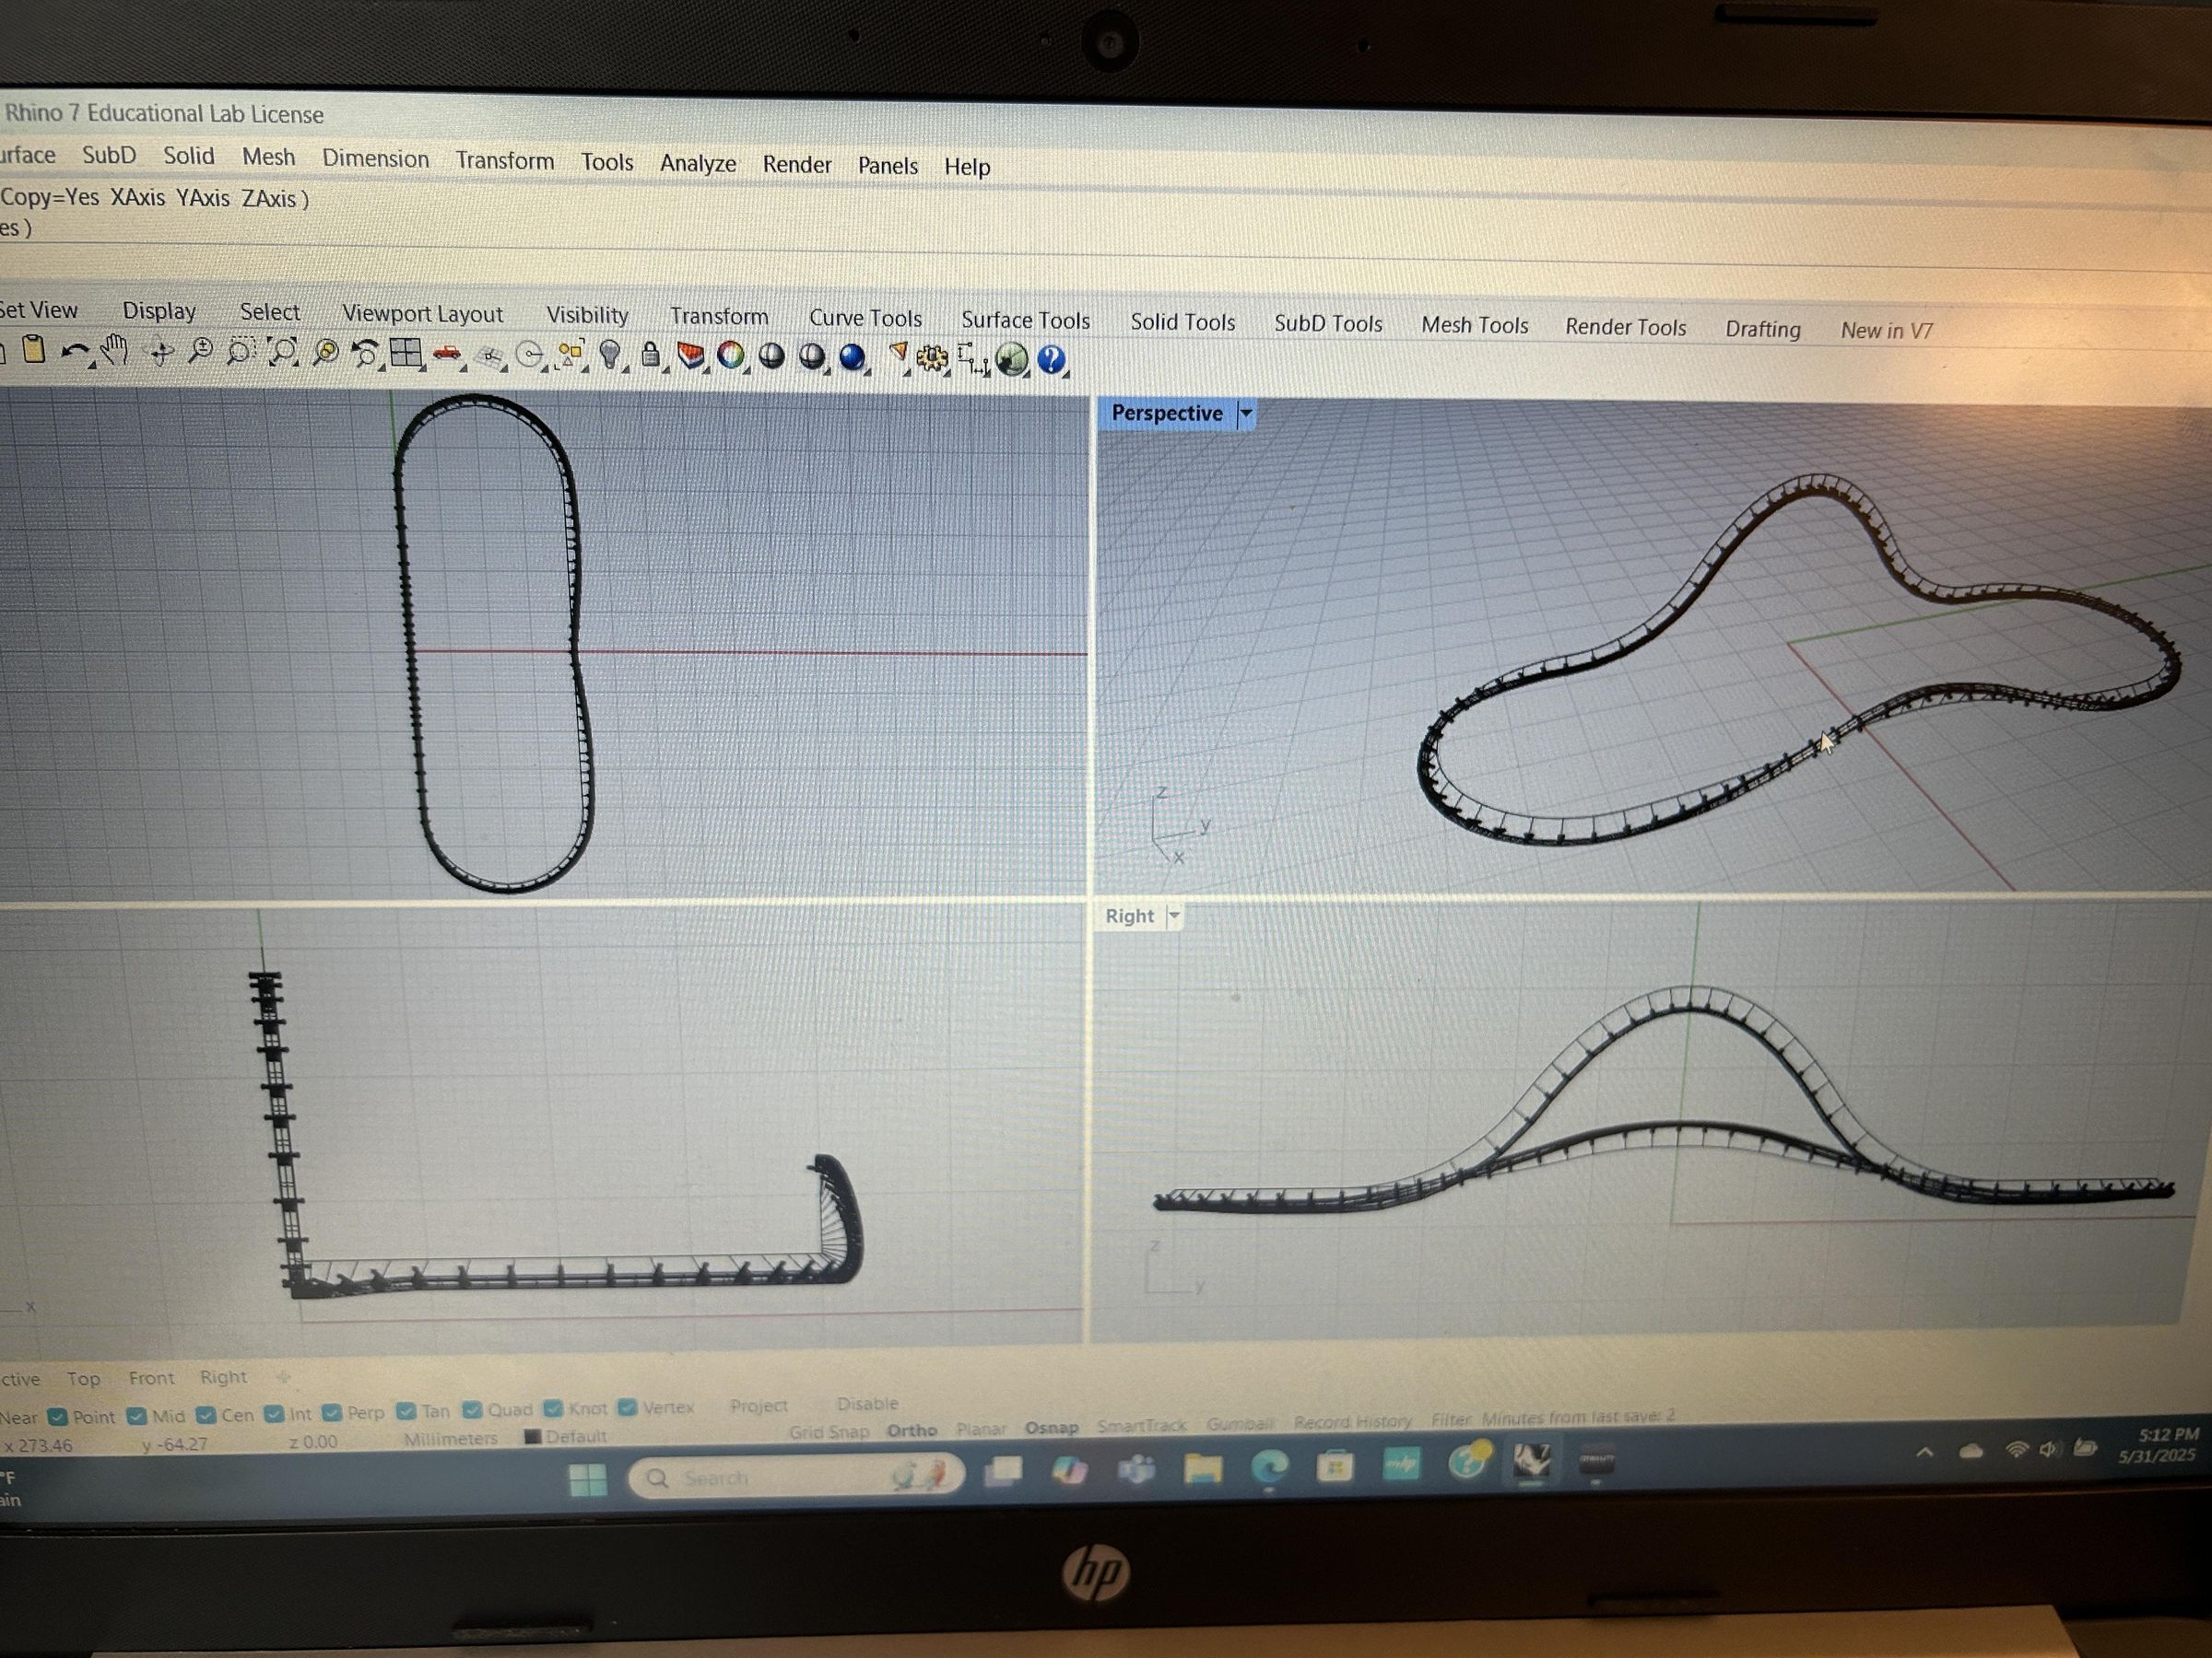
Task: Click the Undo View Change icon
Action: 365,353
